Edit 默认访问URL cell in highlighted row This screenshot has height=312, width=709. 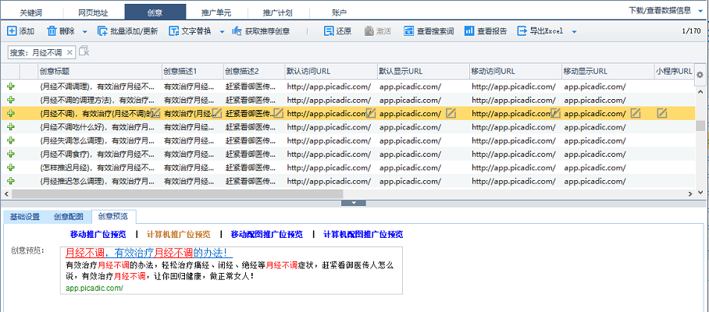[x=371, y=113]
